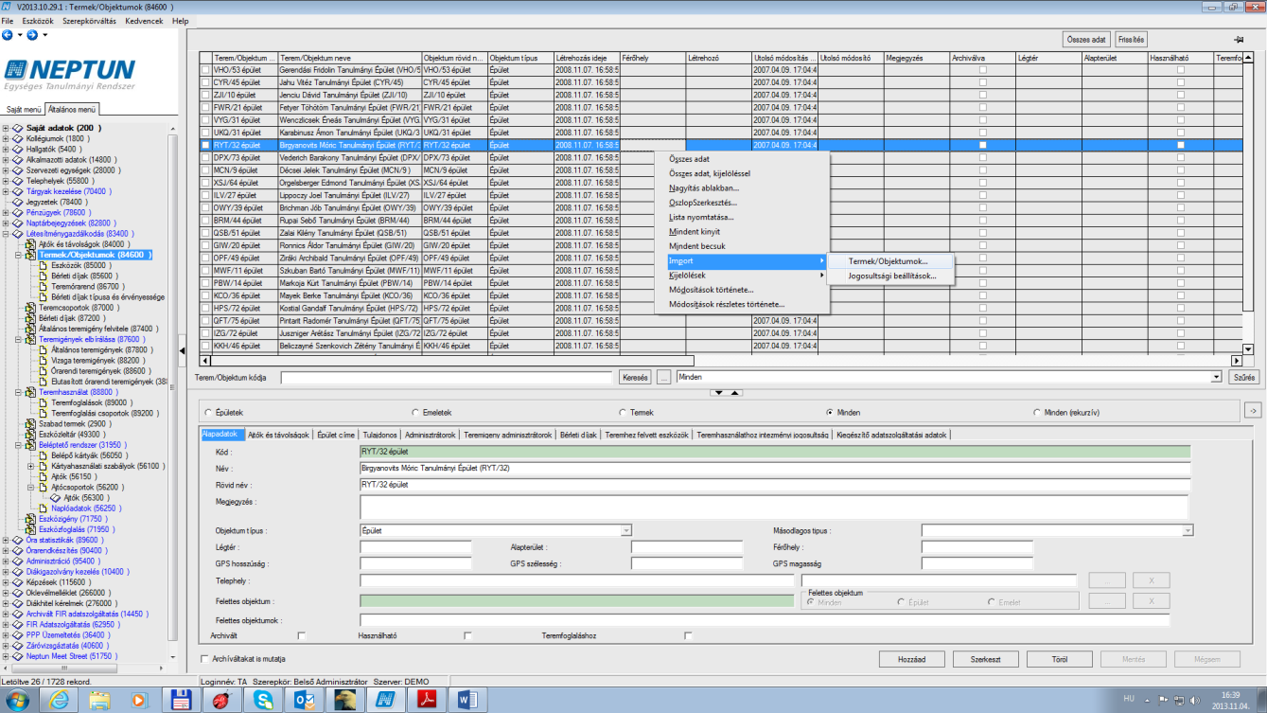Open the Objektum típus dropdown

click(x=625, y=531)
